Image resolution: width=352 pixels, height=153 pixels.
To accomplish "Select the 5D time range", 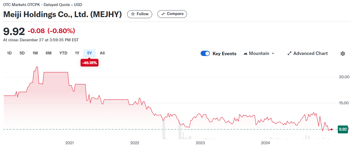I will [22, 53].
